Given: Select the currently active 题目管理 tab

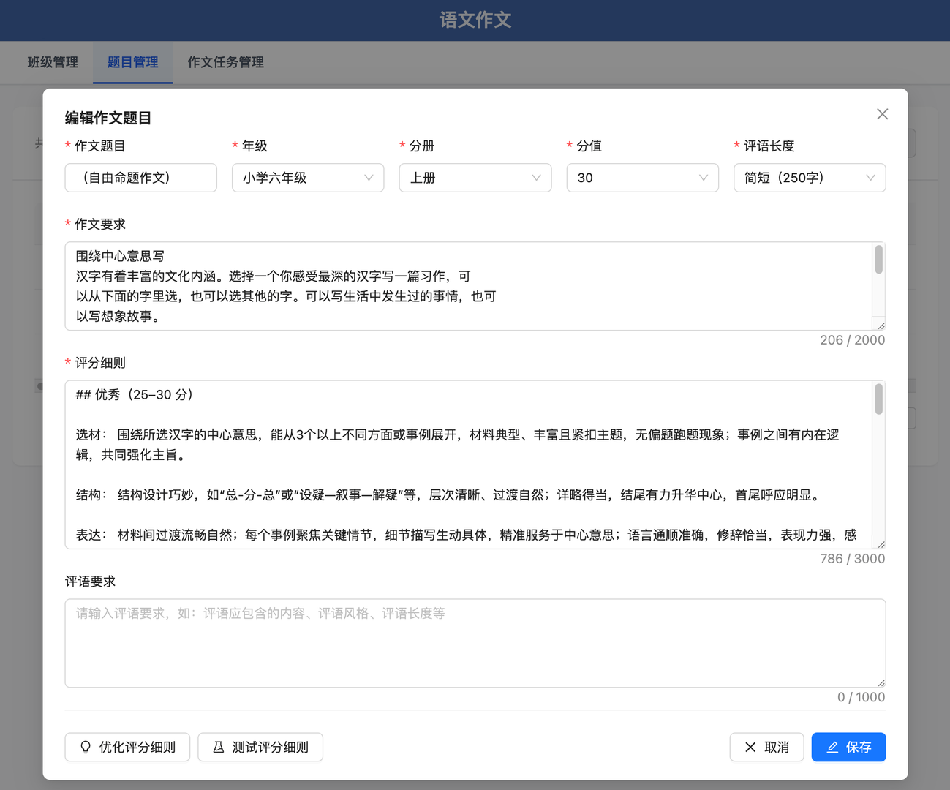Looking at the screenshot, I should (132, 62).
